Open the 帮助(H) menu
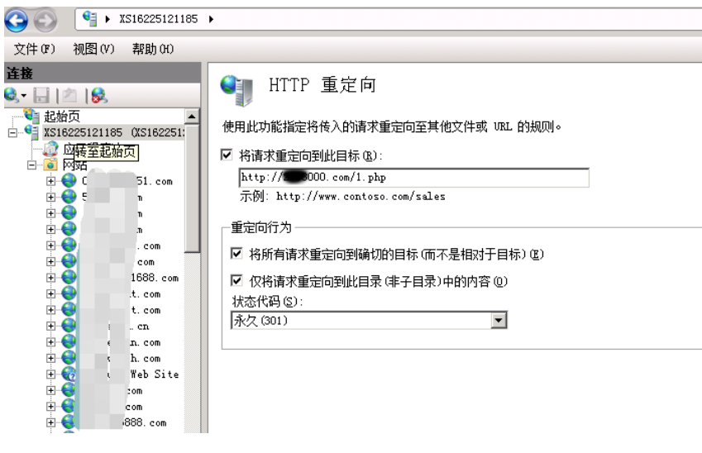The image size is (702, 453). (x=152, y=49)
